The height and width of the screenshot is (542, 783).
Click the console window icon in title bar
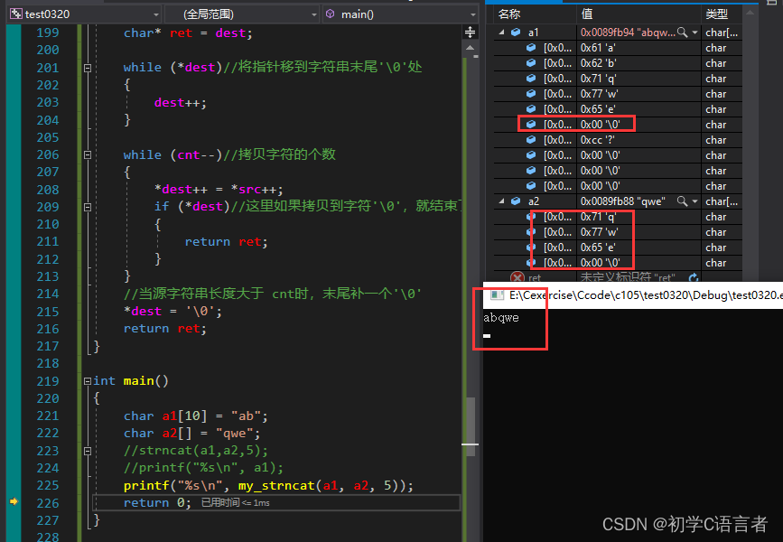click(x=496, y=295)
